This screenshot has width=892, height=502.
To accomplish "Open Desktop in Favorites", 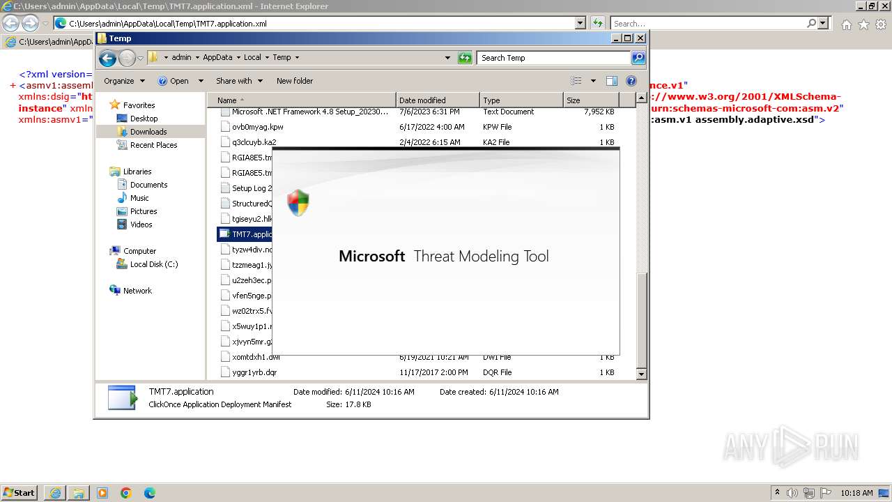I will pyautogui.click(x=144, y=119).
